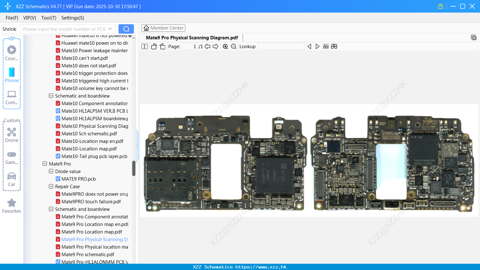Click the file tree vertical scrollbar thumb
Image resolution: width=480 pixels, height=270 pixels.
(x=134, y=168)
